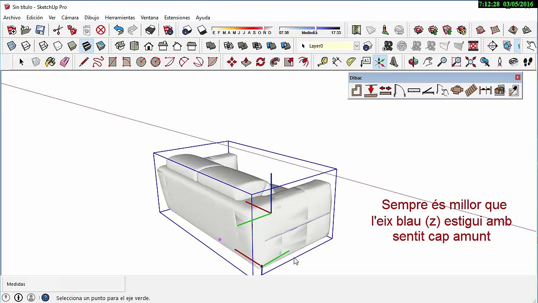Select the Look Around eye tool
The image size is (538, 303).
pos(513,62)
